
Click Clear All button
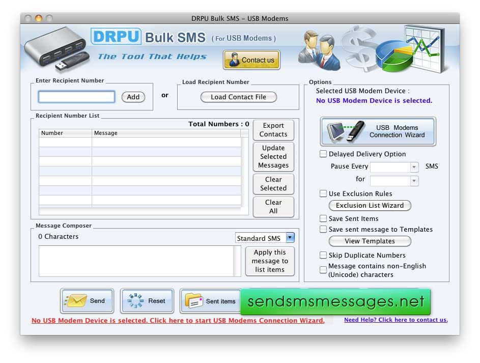coord(273,207)
